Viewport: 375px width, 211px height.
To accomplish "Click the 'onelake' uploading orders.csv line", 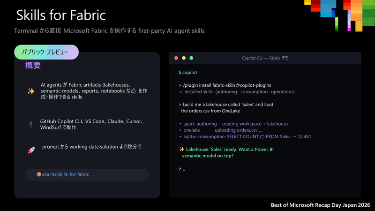I will (x=221, y=130).
